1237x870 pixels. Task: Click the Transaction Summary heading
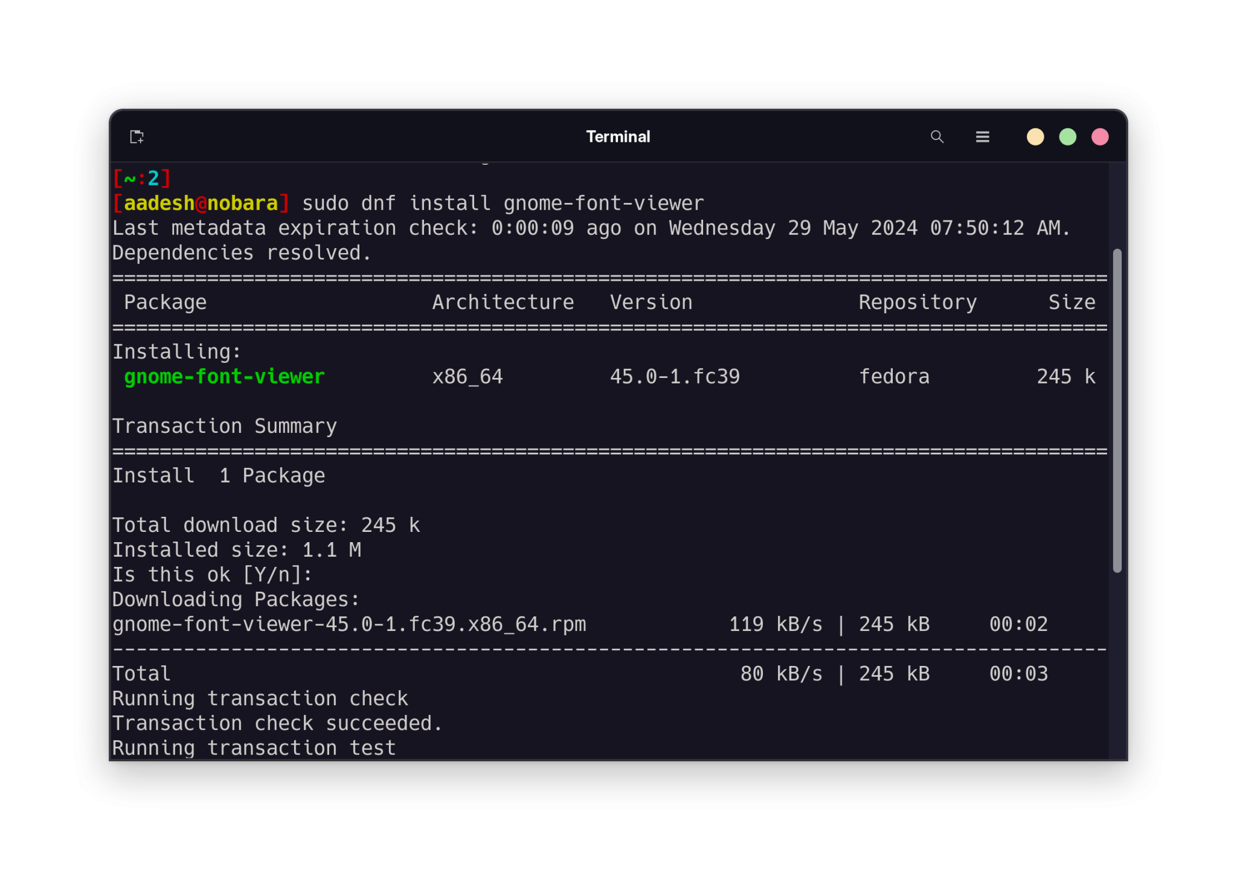(x=225, y=426)
